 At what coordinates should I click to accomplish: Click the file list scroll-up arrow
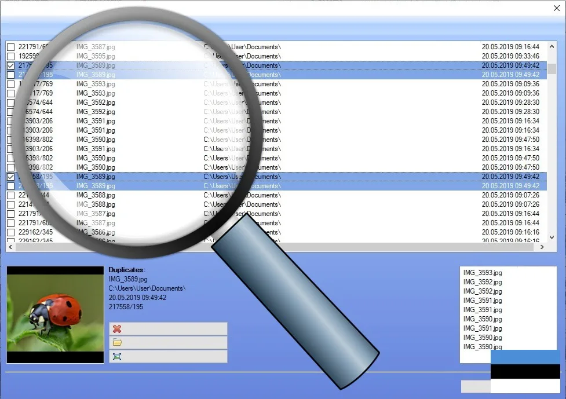[552, 47]
